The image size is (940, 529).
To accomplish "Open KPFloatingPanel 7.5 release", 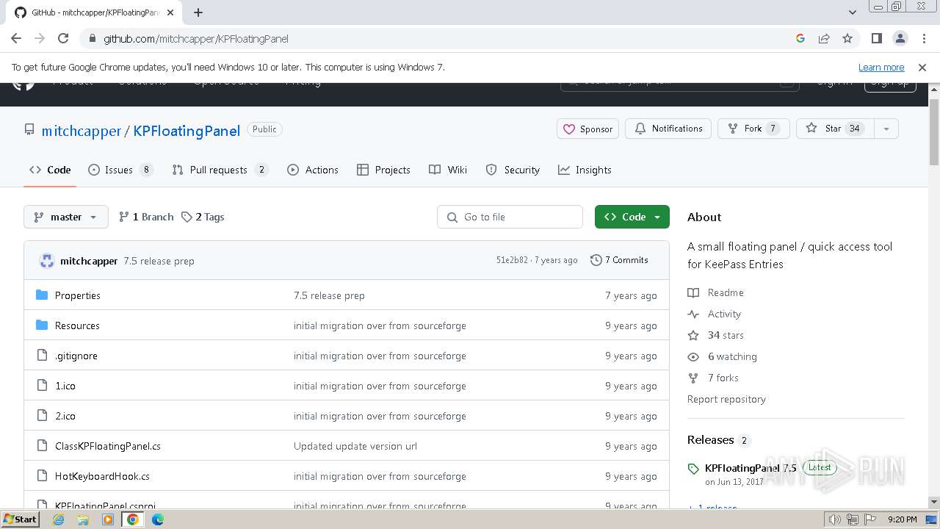I will pyautogui.click(x=751, y=468).
